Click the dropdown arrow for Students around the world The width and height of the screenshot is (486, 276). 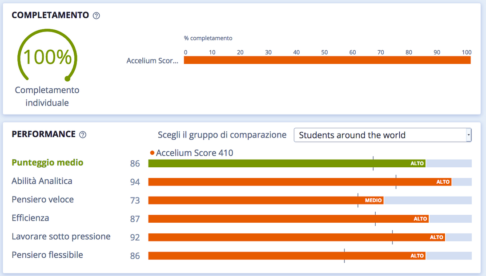tap(468, 135)
